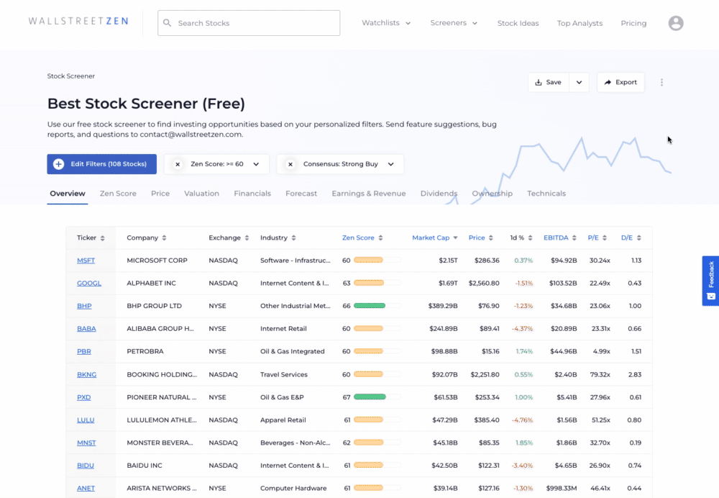
Task: Open the PBR ticker link
Action: pyautogui.click(x=84, y=352)
